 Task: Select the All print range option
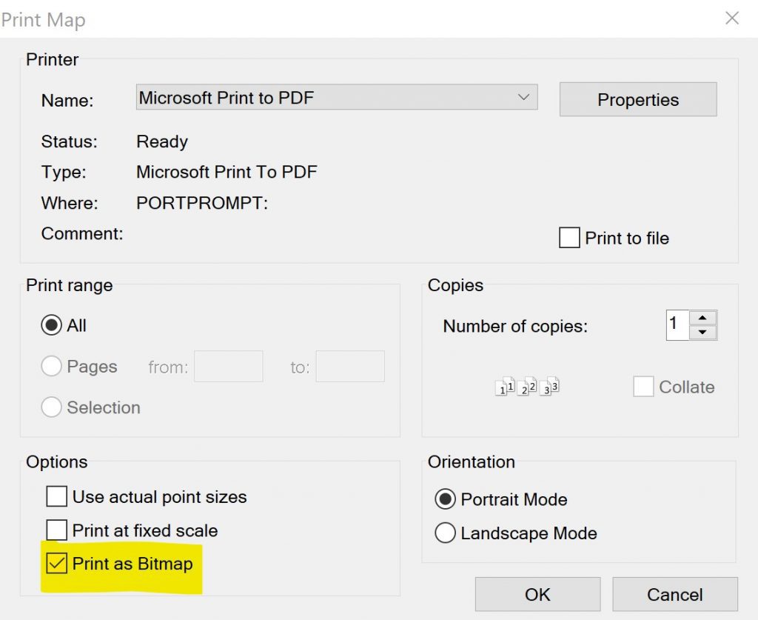(51, 325)
